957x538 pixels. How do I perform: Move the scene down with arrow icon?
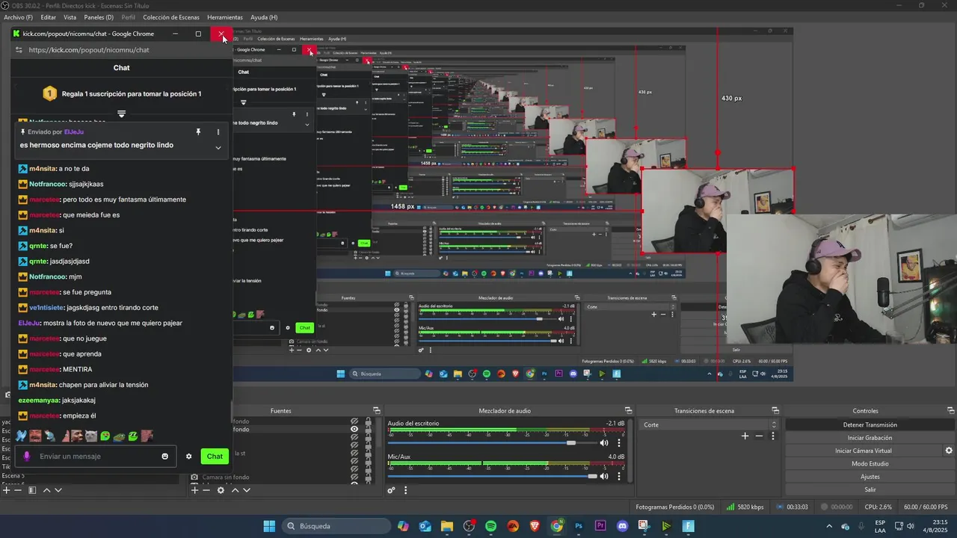58,490
